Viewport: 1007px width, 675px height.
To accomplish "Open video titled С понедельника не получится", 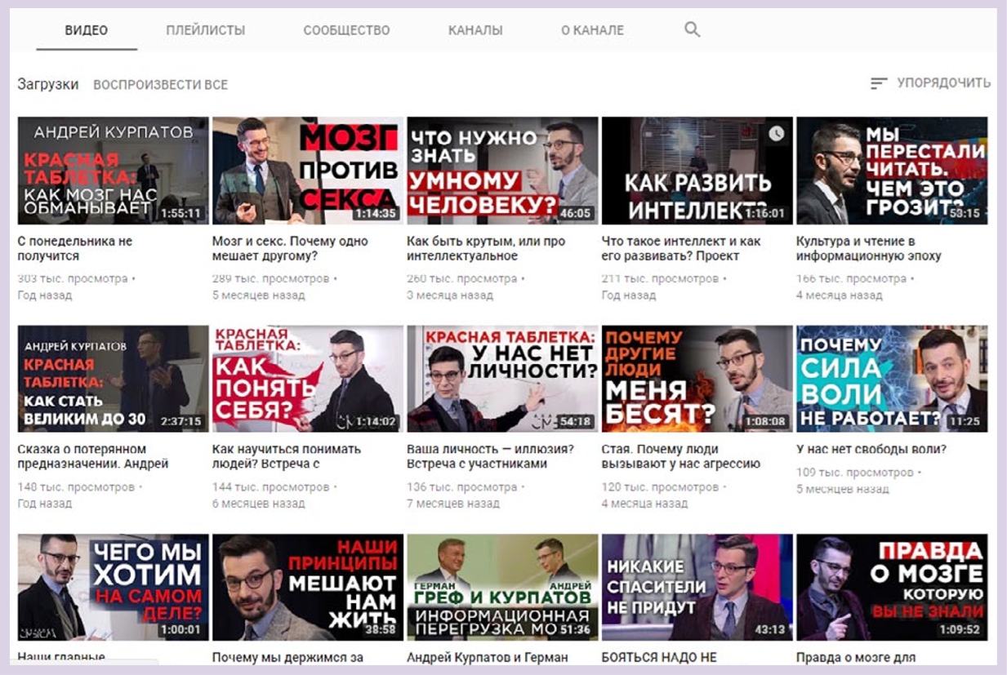I will (x=74, y=248).
